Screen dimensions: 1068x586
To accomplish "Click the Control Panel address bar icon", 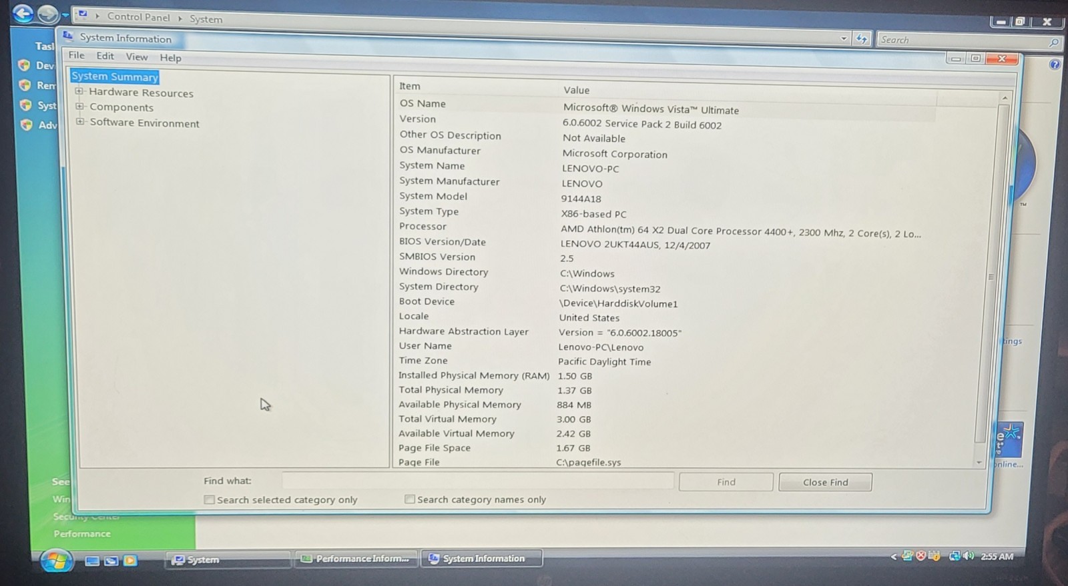I will pyautogui.click(x=83, y=14).
